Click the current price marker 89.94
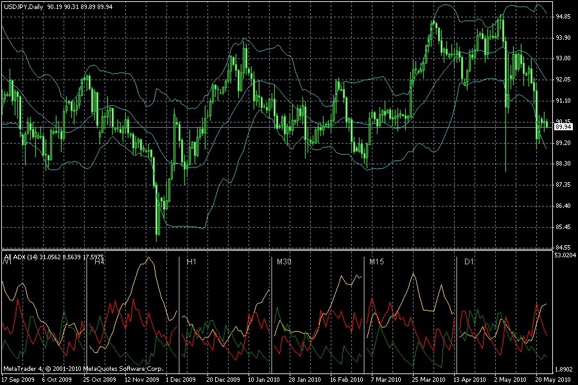The image size is (578, 385). 563,127
